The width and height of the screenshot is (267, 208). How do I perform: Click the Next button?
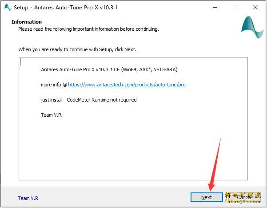point(207,197)
